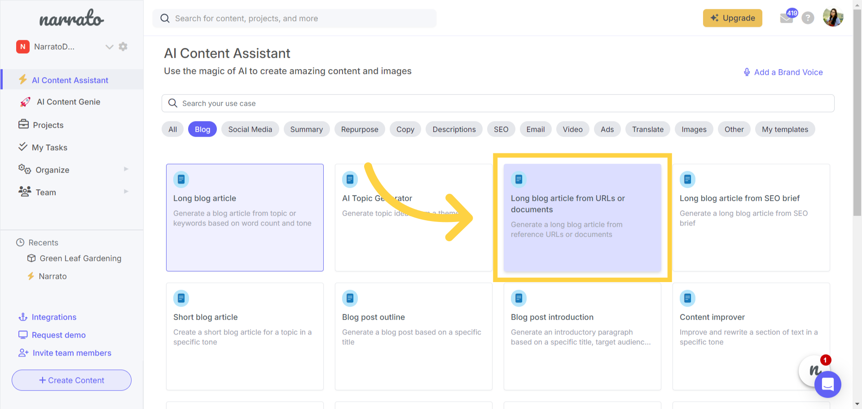Image resolution: width=862 pixels, height=409 pixels.
Task: Click document icon on Long blog article card
Action: coord(181,179)
